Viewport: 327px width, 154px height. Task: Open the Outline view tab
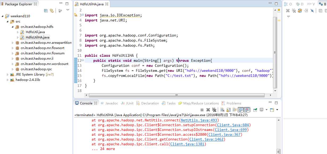pos(288,4)
